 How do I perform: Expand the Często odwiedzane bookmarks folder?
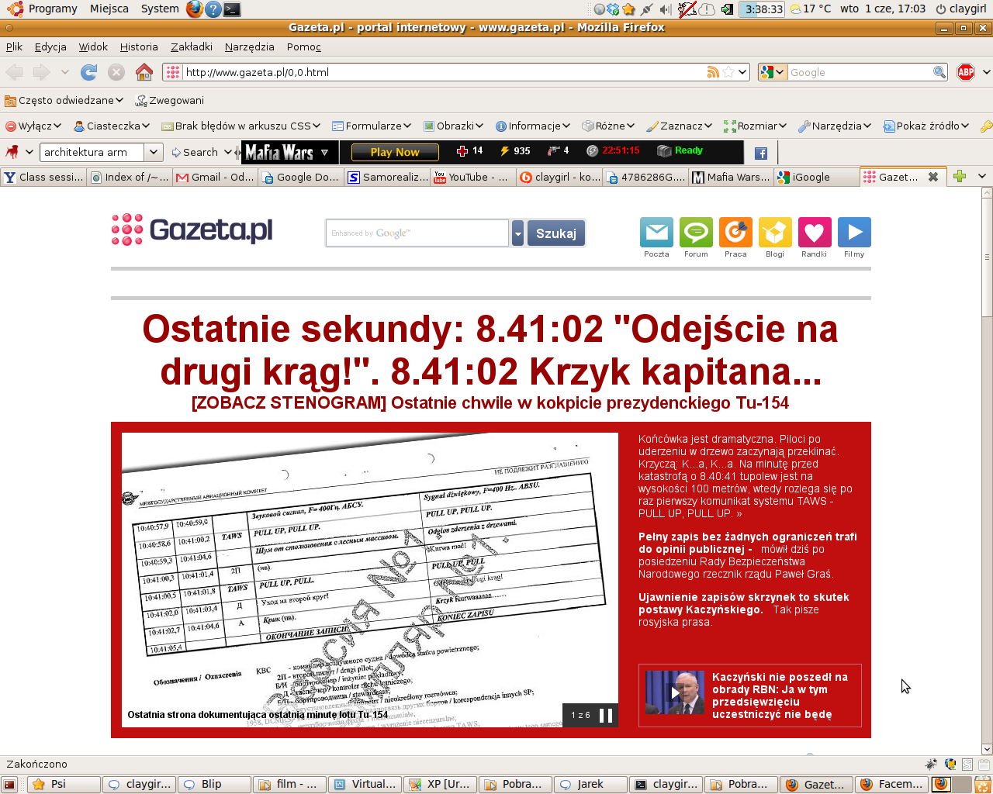click(64, 100)
